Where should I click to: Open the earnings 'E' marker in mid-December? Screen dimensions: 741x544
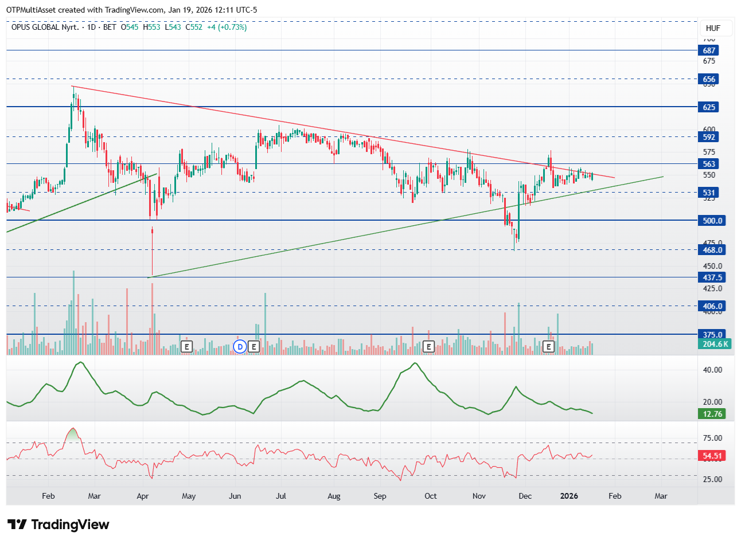point(549,346)
